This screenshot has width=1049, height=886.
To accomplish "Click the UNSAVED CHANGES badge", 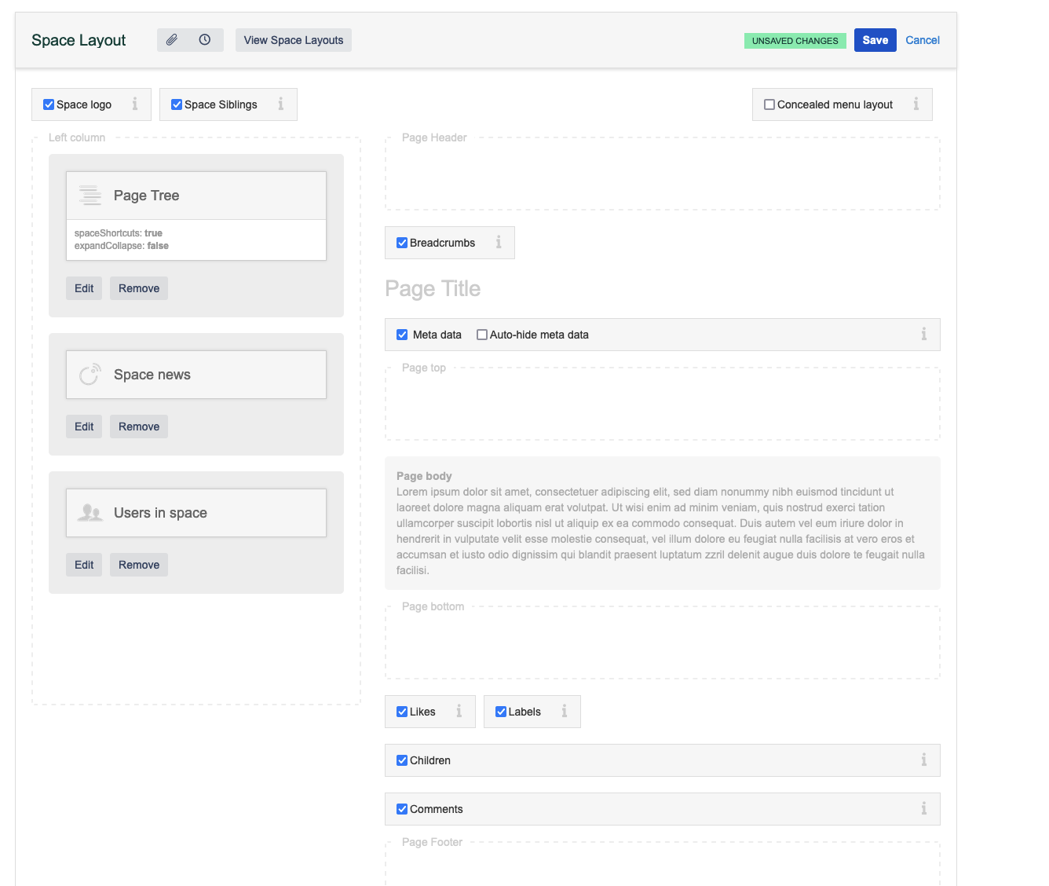I will pyautogui.click(x=795, y=40).
